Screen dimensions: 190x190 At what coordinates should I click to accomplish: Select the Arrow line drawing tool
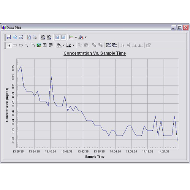27,45
